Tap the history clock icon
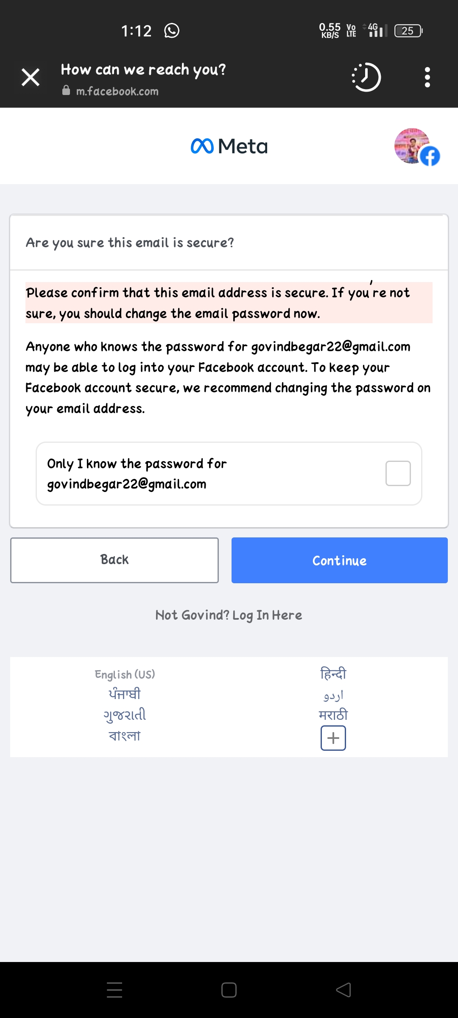This screenshot has width=458, height=1018. tap(366, 77)
